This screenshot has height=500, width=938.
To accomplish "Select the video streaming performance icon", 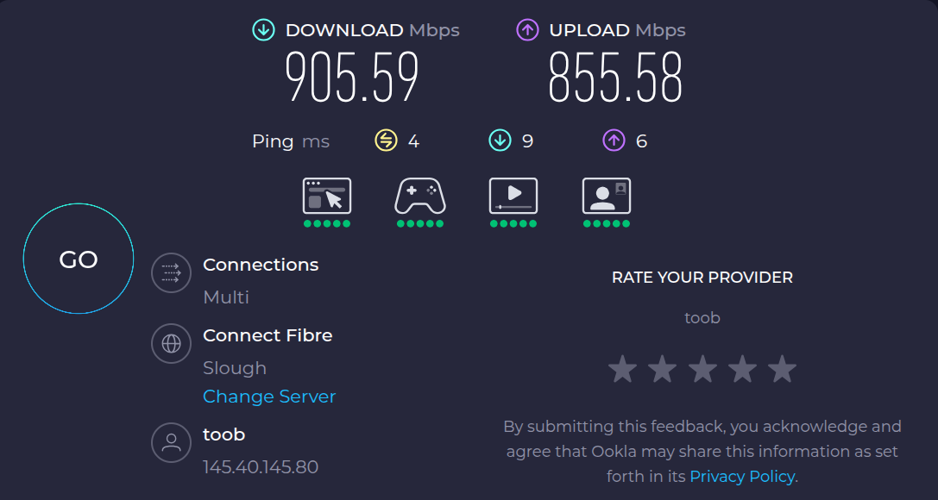I will point(513,196).
